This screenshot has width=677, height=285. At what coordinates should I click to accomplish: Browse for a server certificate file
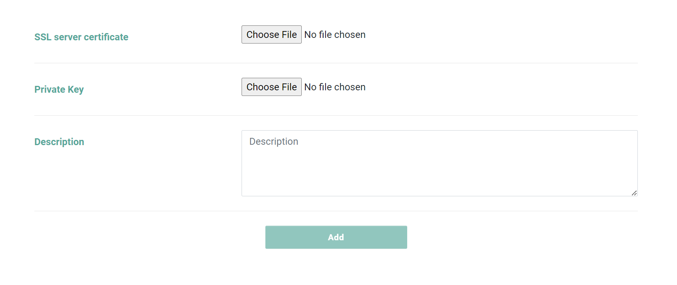pos(271,35)
